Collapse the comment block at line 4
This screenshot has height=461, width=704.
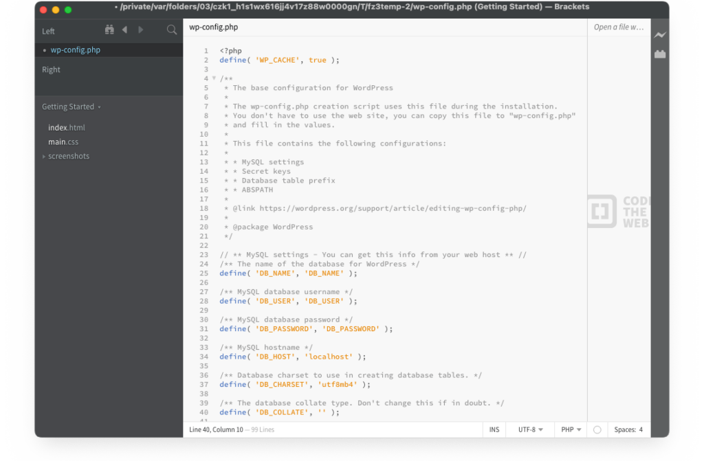click(214, 78)
